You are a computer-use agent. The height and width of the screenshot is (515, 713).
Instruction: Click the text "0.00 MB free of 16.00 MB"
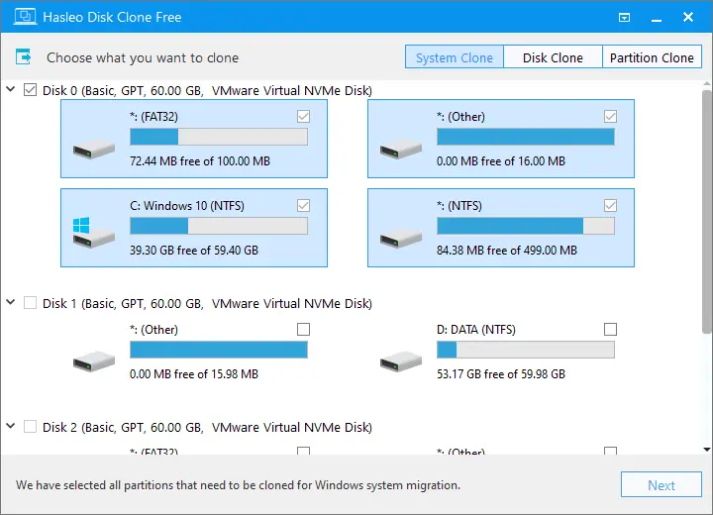501,161
